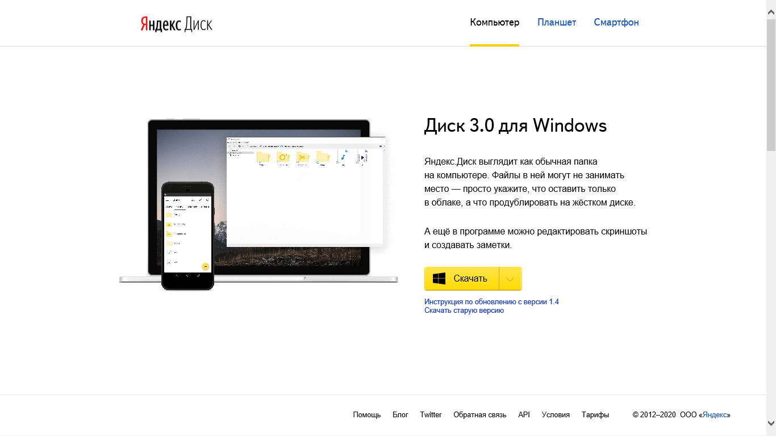
Task: Click the Яндекс link in the copyright
Action: tap(715, 415)
